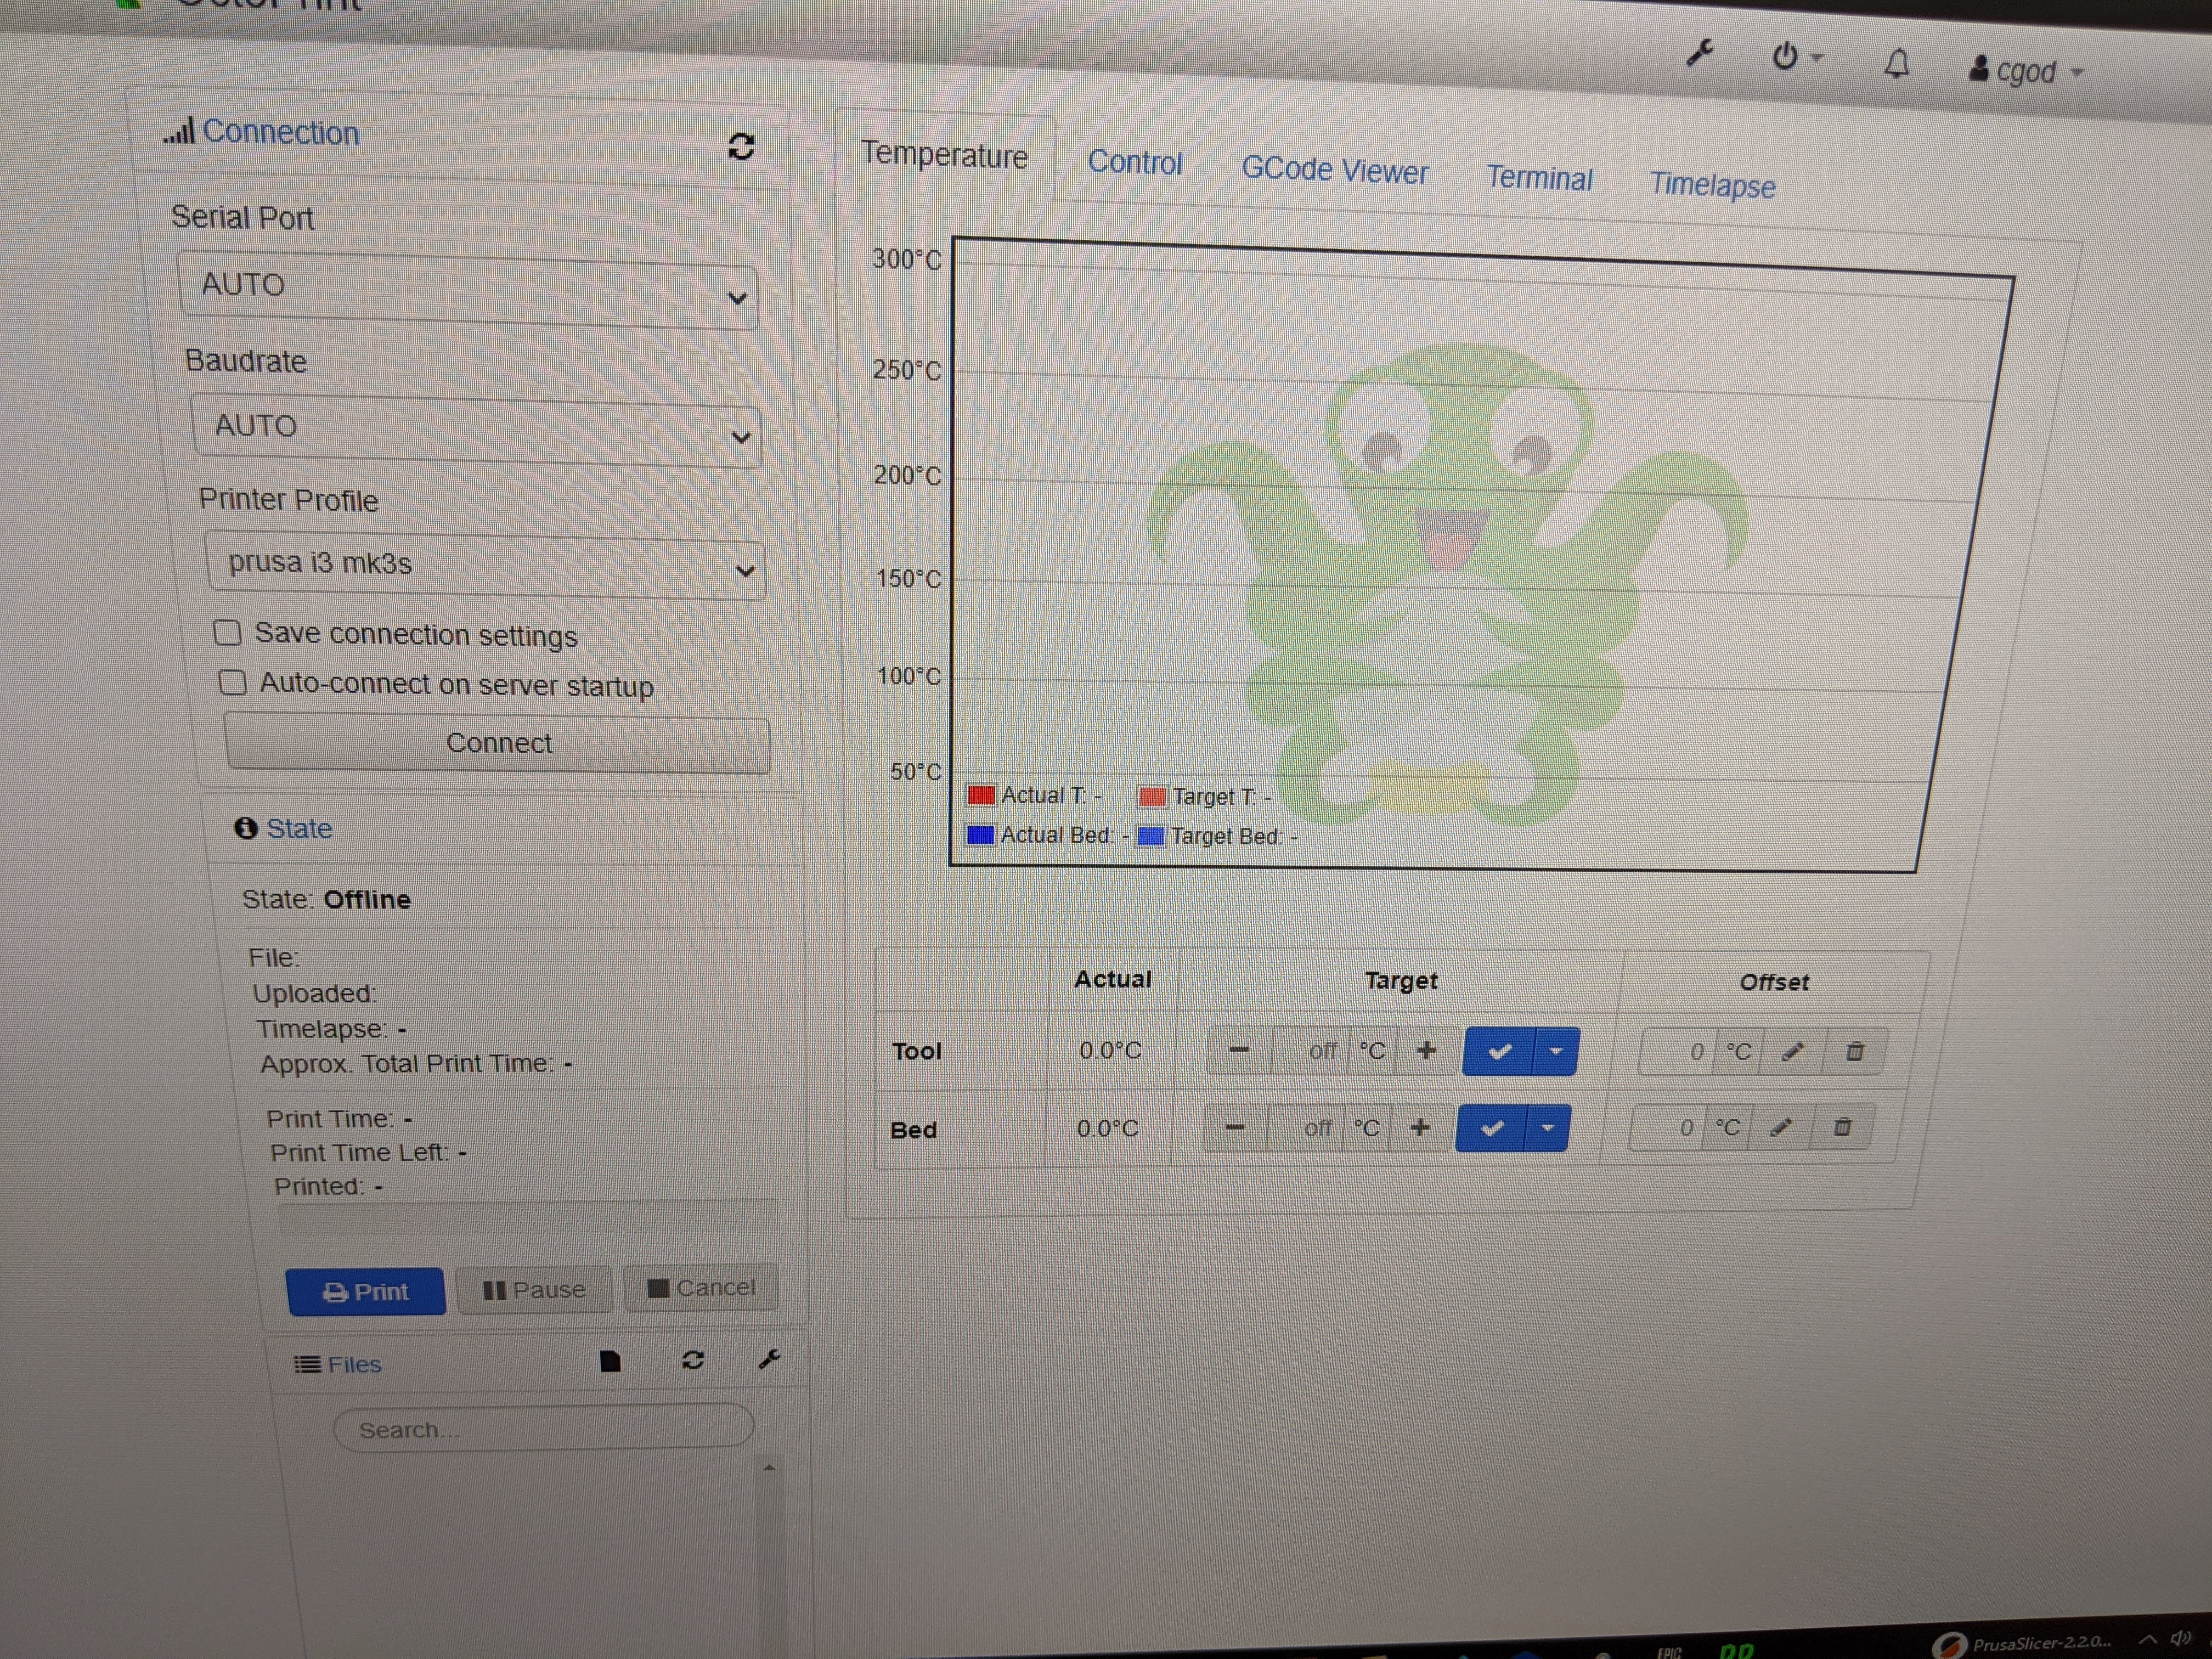2212x1659 pixels.
Task: Collapse the Files panel header
Action: point(338,1364)
